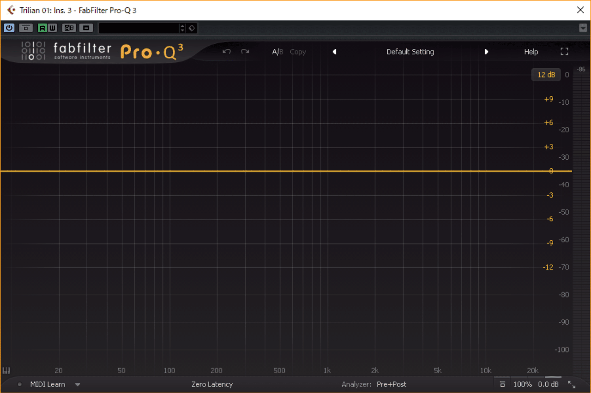Open the host plugin functions menu arrow

pos(583,28)
